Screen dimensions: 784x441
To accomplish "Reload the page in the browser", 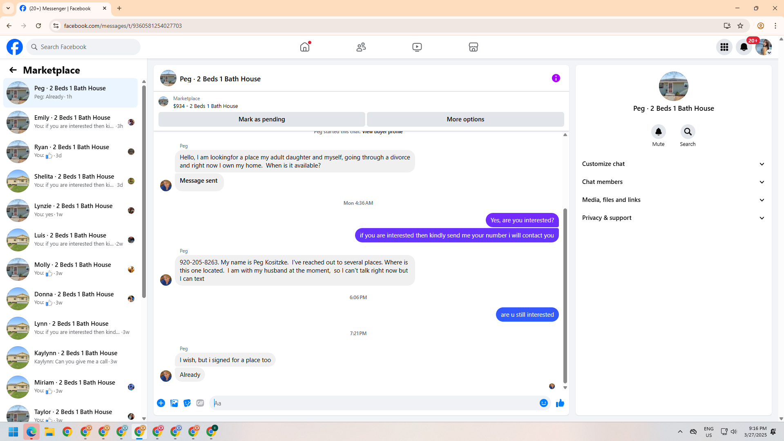I will pos(38,26).
